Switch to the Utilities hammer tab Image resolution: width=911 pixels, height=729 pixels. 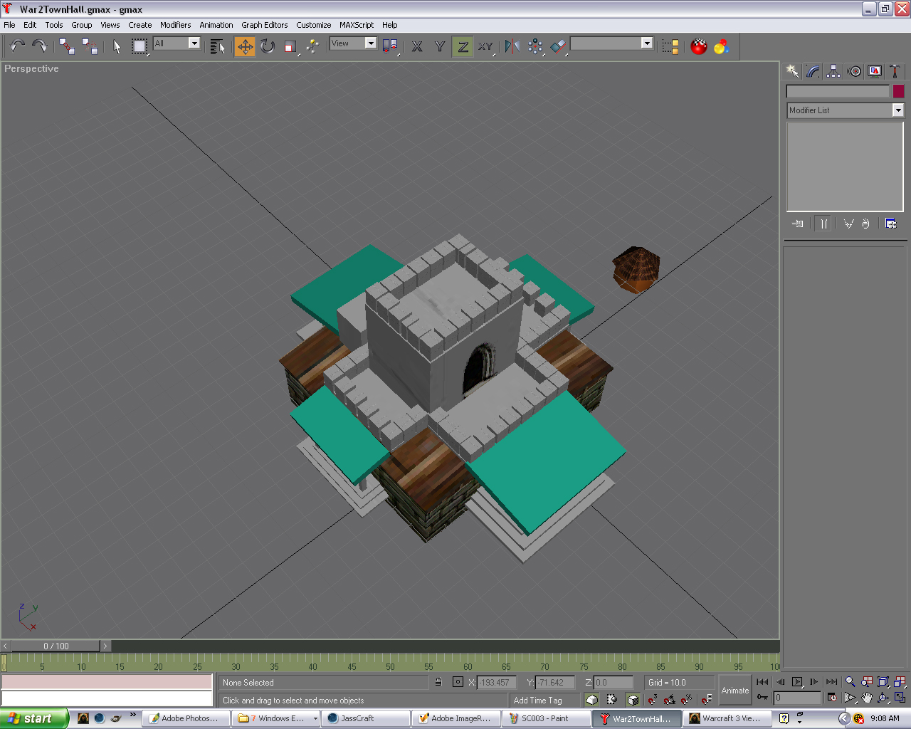(895, 70)
